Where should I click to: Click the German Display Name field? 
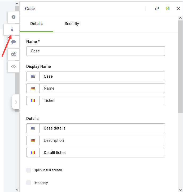(102, 88)
